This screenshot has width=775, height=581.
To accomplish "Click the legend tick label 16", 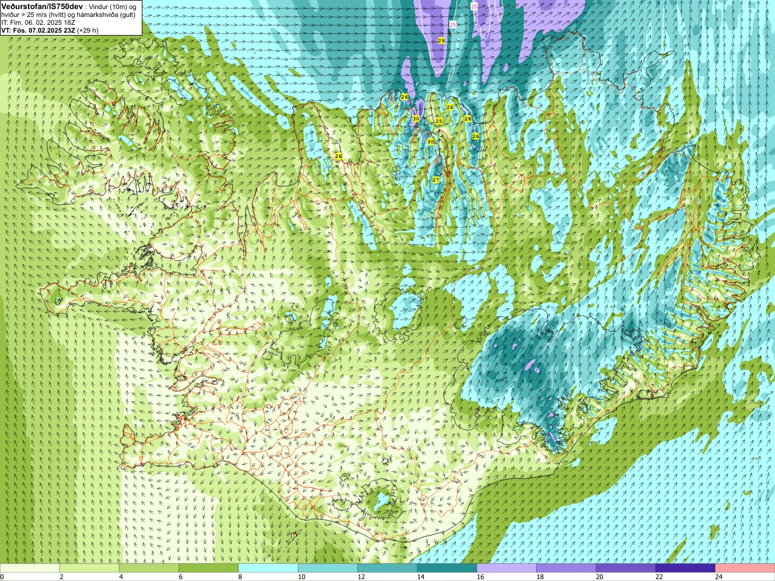I will click(x=480, y=577).
